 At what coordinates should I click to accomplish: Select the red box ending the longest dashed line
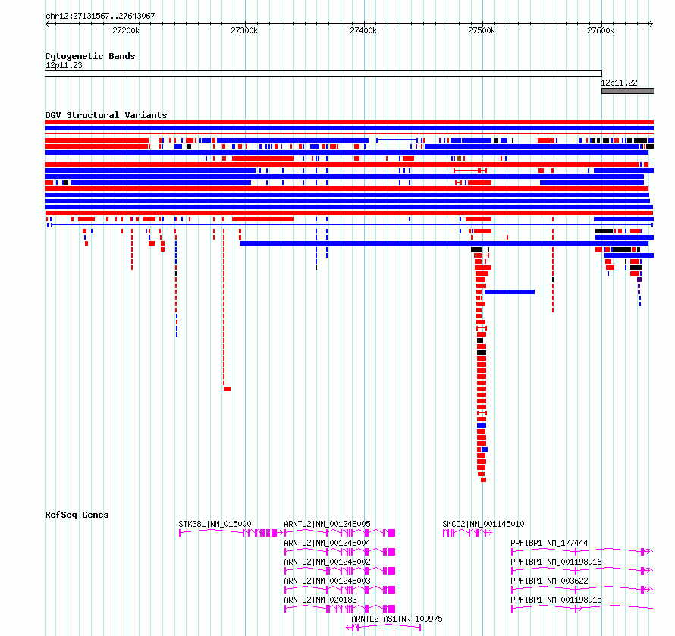click(228, 389)
